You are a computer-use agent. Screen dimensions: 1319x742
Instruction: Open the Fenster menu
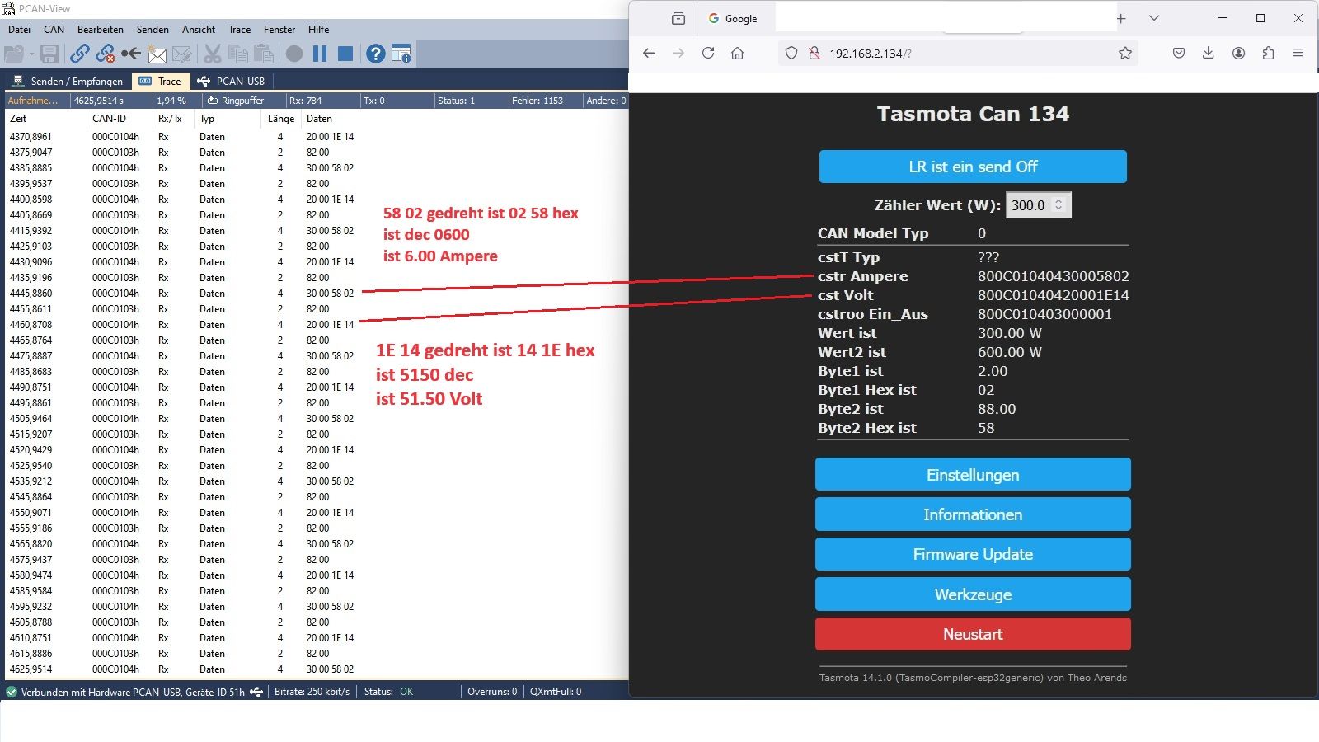click(279, 30)
